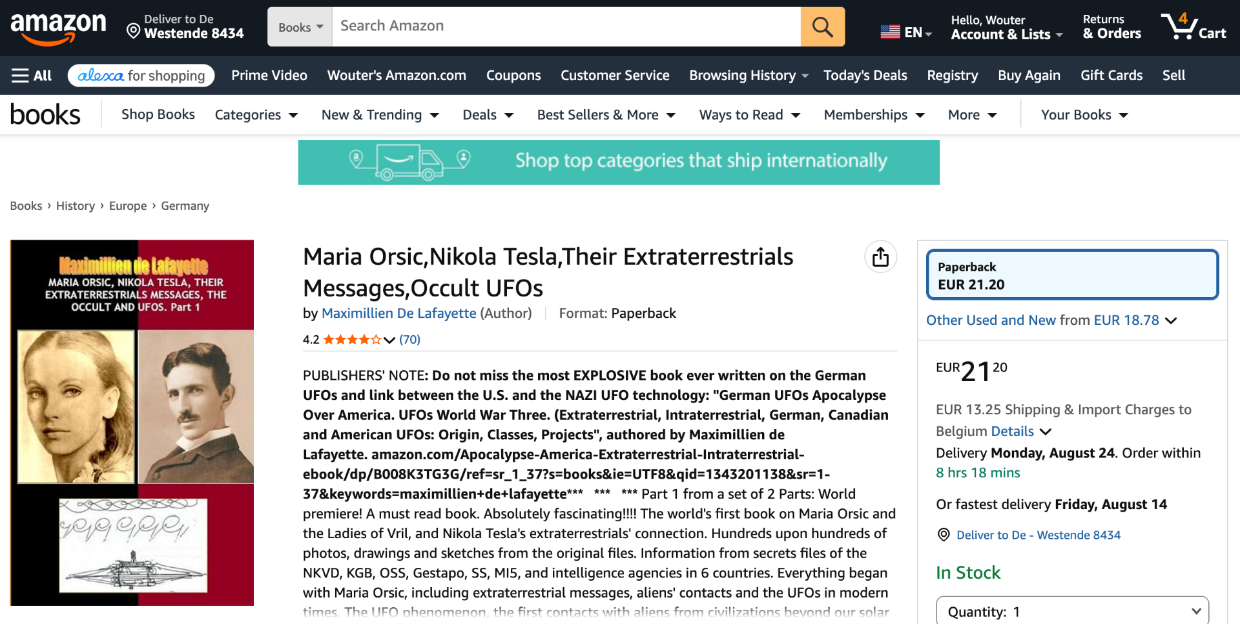The height and width of the screenshot is (624, 1240).
Task: Click Shop Books link
Action: [x=158, y=114]
